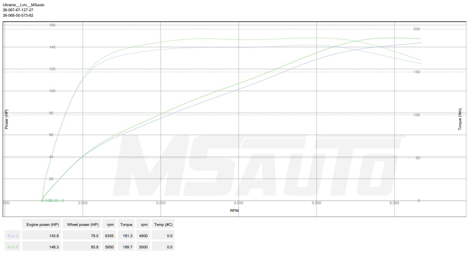
Task: Click the Power (HP) axis label
Action: coord(6,119)
